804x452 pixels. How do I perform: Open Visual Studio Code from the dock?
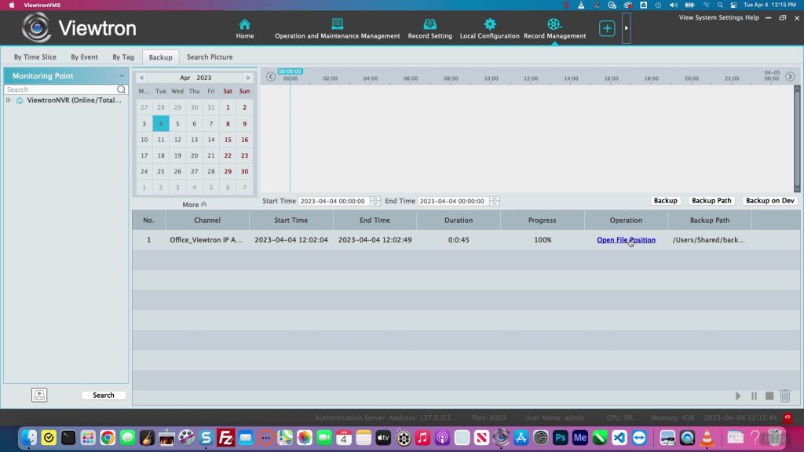click(619, 438)
